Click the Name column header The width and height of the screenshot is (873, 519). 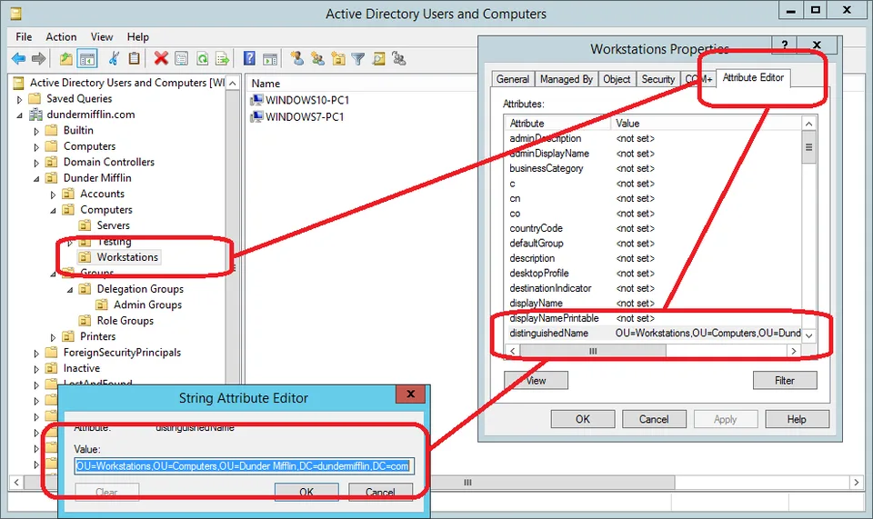coord(266,84)
